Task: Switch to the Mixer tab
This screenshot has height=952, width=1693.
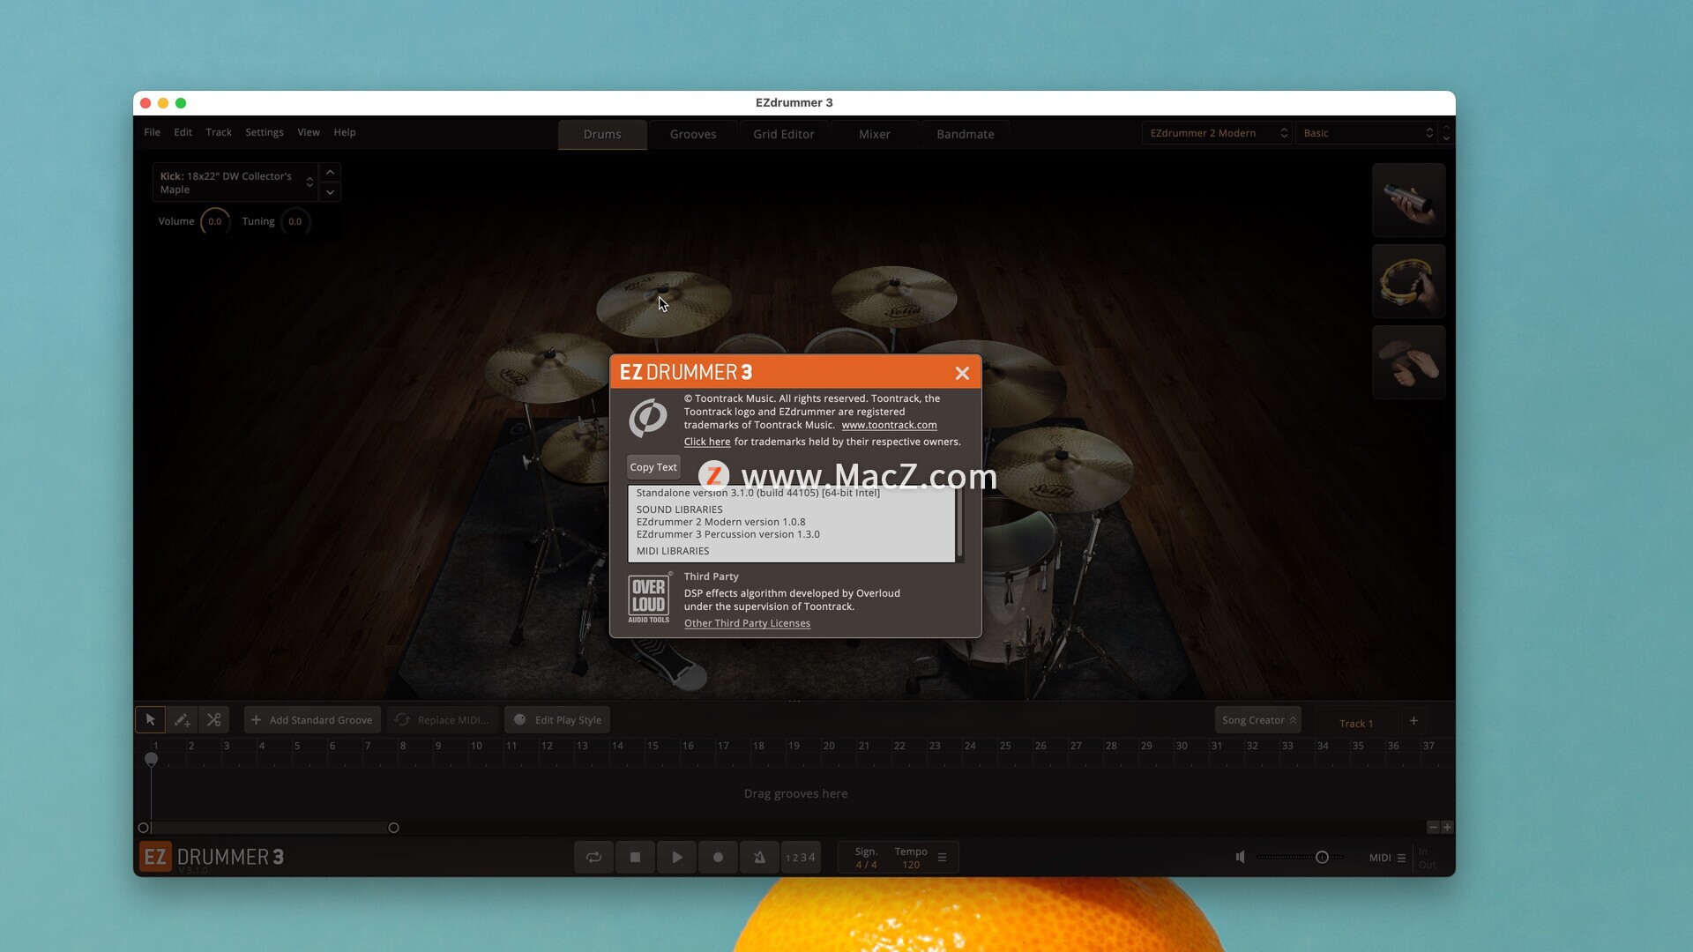Action: coord(875,134)
